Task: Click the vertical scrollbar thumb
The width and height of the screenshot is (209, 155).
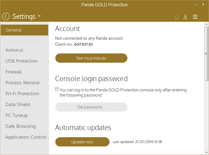Action: [206, 54]
